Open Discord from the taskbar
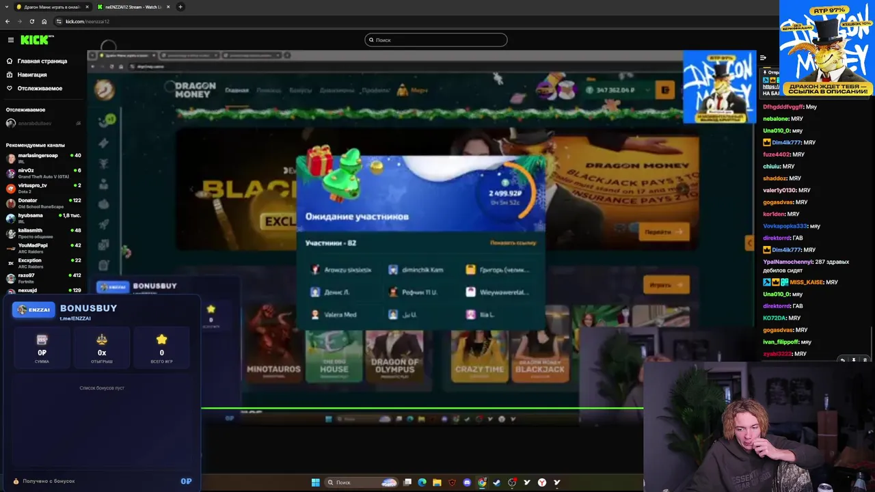Image resolution: width=875 pixels, height=492 pixels. (x=467, y=482)
